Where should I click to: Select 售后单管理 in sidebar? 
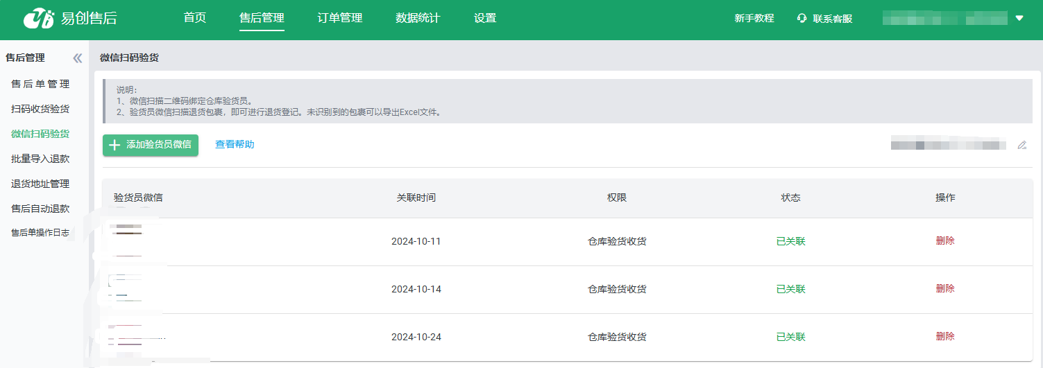[x=40, y=84]
